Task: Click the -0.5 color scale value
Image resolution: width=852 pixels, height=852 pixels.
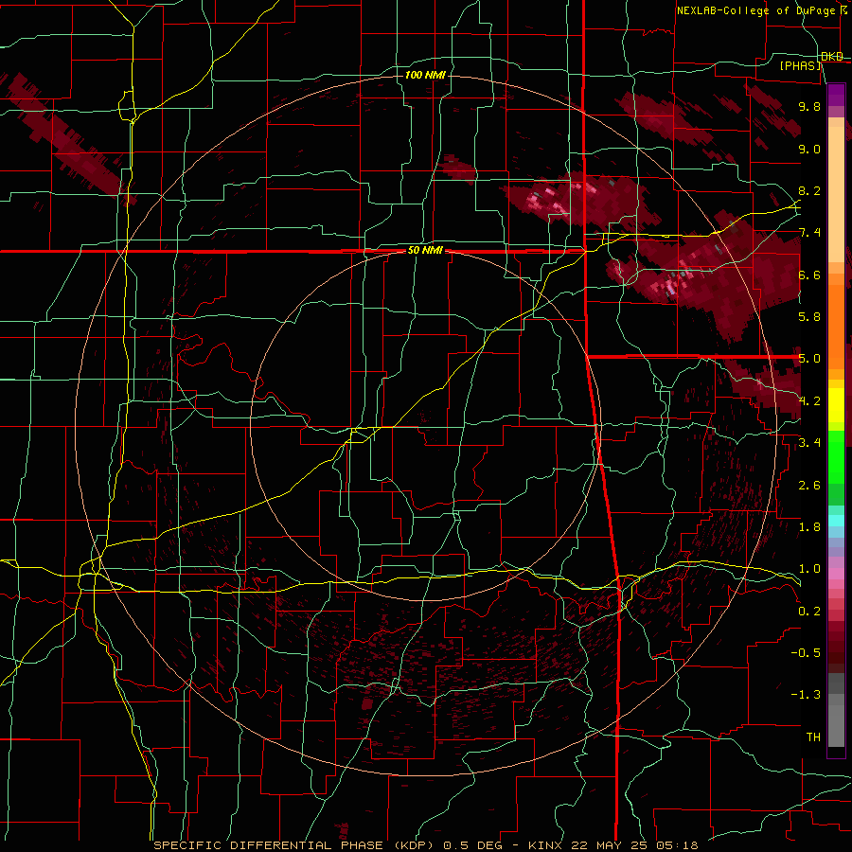Action: 806,653
